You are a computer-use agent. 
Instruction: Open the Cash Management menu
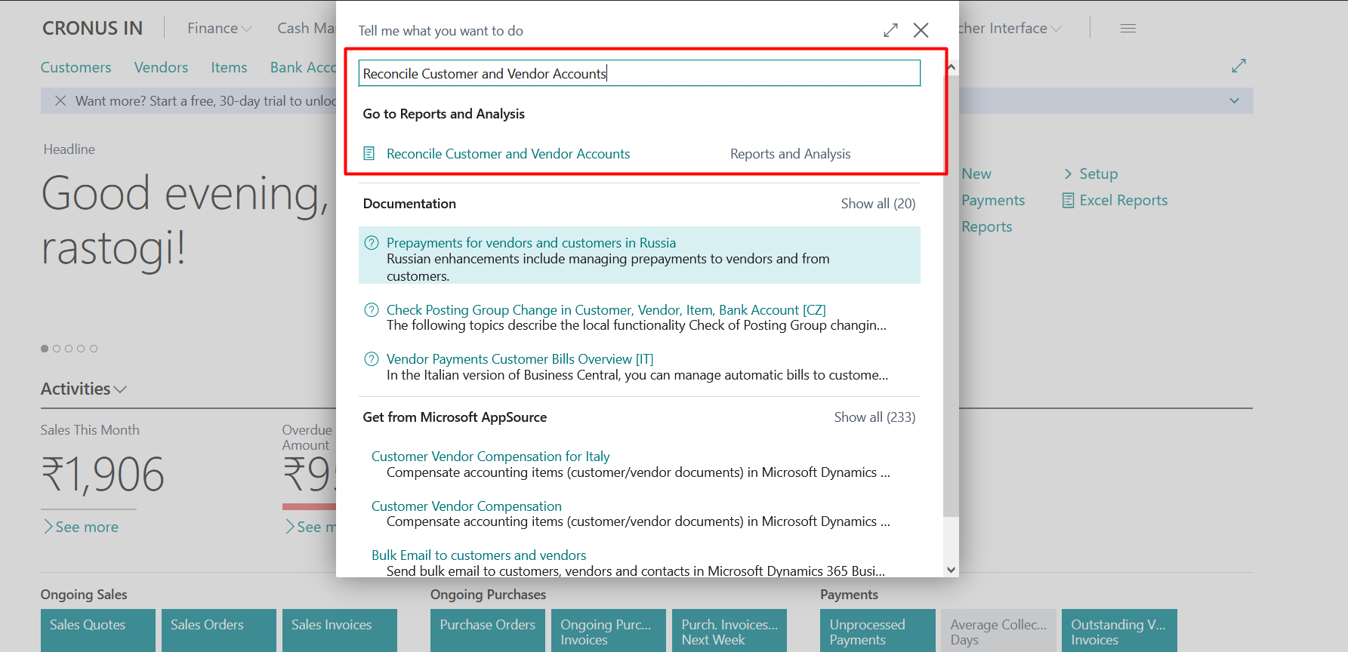pos(306,29)
